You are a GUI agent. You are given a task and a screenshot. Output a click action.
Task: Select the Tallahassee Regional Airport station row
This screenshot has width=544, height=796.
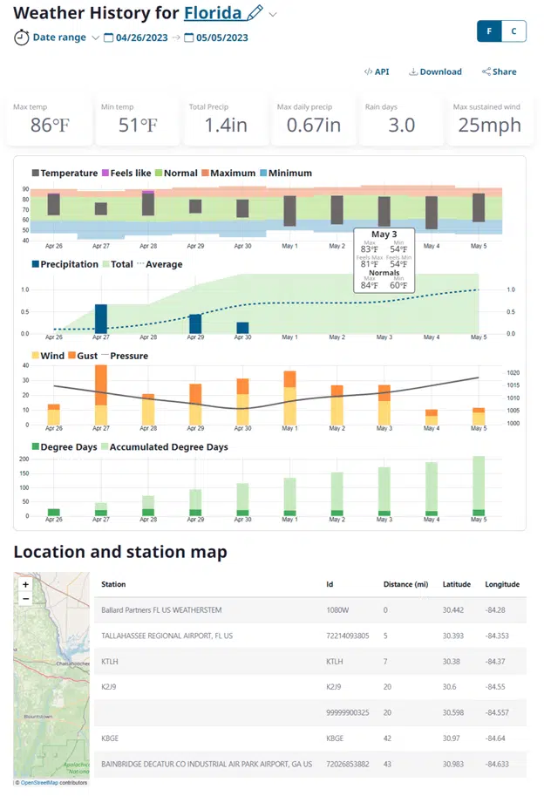pyautogui.click(x=167, y=636)
